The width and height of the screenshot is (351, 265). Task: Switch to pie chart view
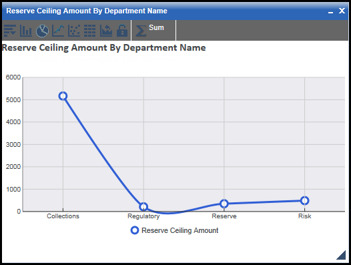pos(42,31)
